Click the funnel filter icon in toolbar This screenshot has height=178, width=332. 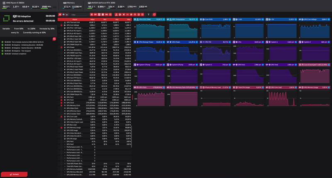pyautogui.click(x=149, y=15)
